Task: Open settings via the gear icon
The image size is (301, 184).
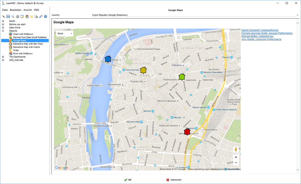Action: [17, 17]
